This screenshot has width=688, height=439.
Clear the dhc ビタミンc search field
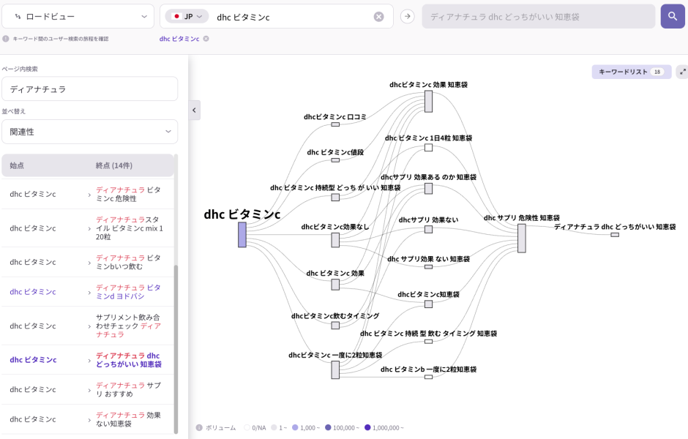pos(378,17)
